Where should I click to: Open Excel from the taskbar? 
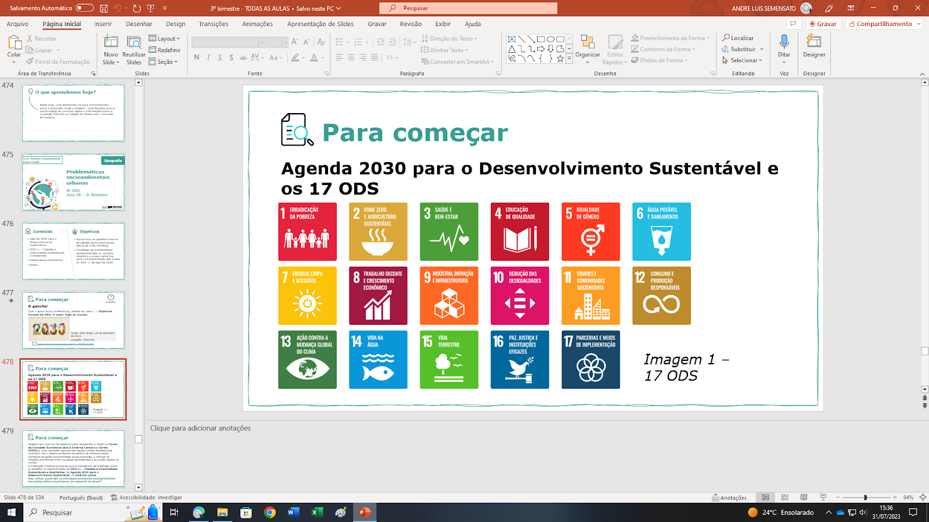pos(317,512)
